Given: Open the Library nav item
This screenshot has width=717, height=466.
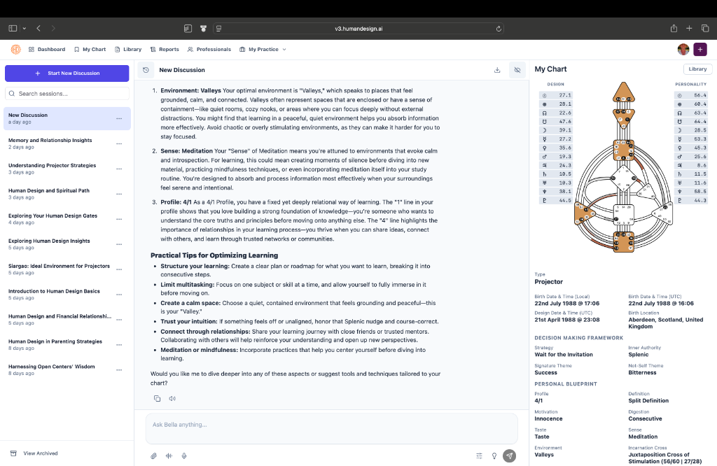Looking at the screenshot, I should tap(128, 50).
